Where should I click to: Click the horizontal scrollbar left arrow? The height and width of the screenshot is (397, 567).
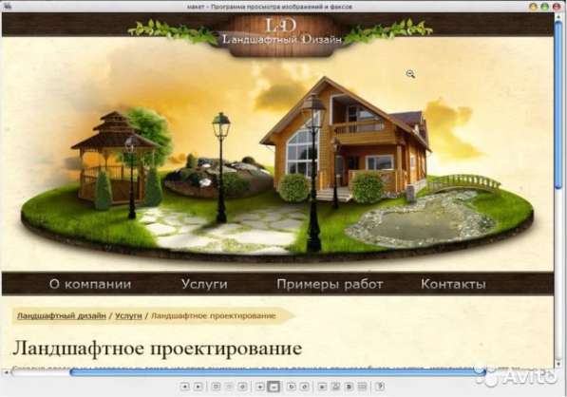[x=5, y=372]
